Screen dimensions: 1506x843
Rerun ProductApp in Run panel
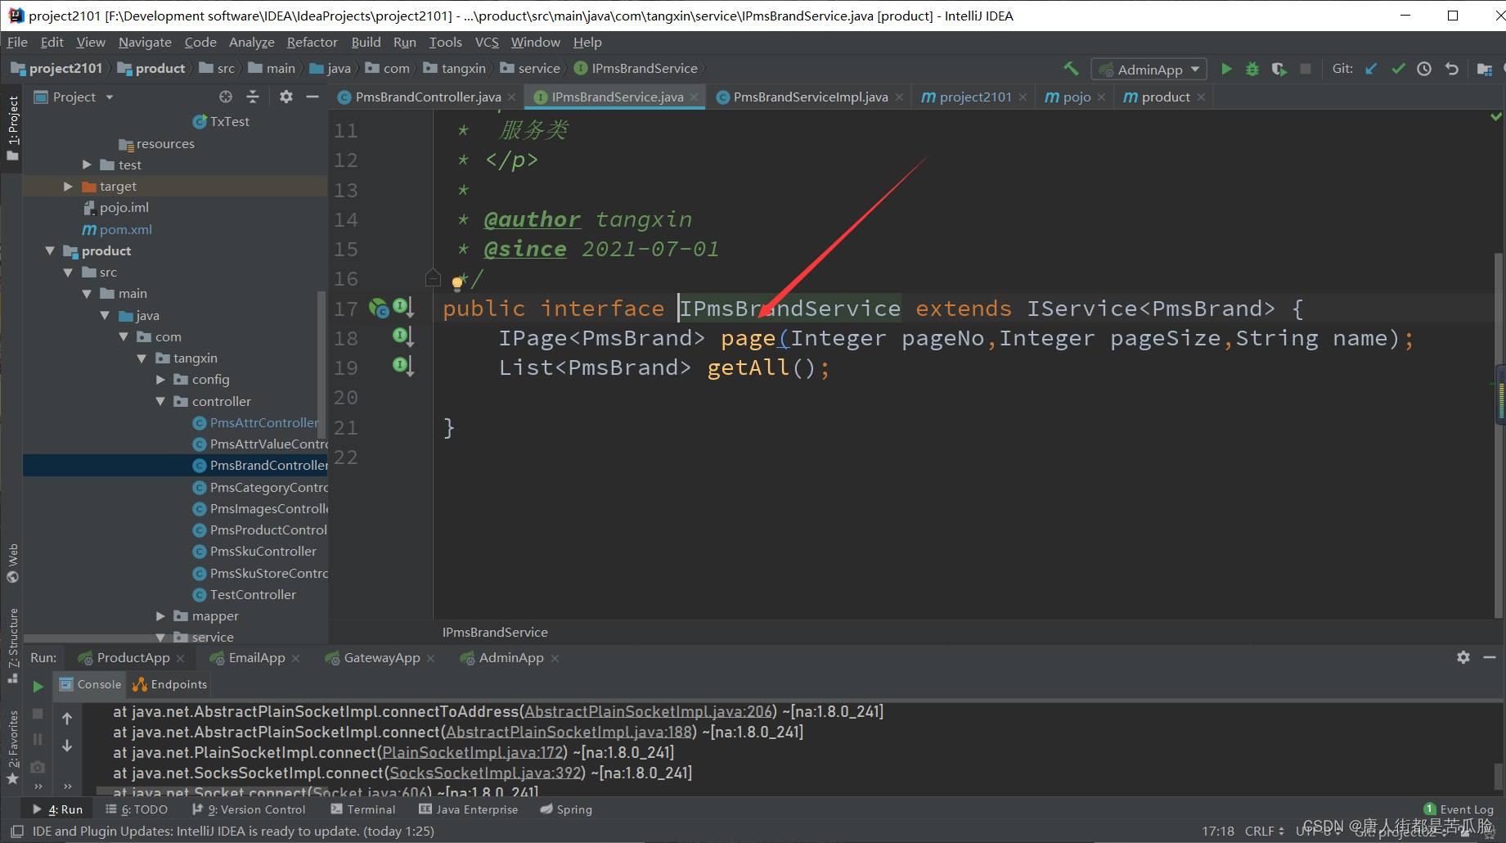pyautogui.click(x=38, y=687)
